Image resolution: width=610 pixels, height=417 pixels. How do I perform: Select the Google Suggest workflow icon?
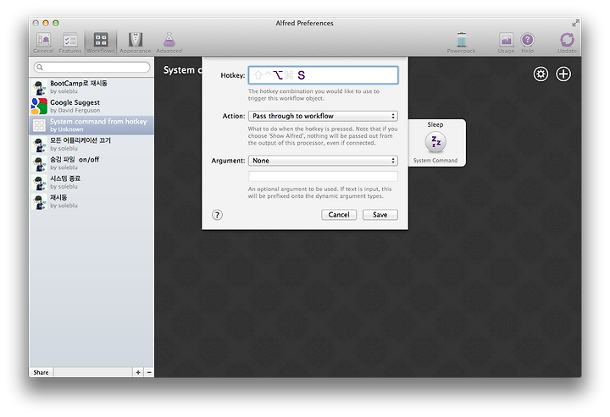coord(39,106)
